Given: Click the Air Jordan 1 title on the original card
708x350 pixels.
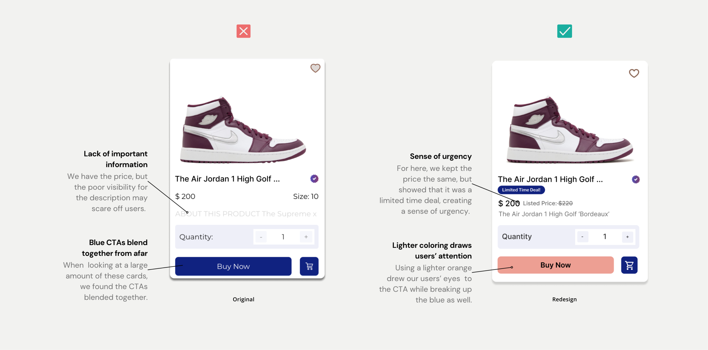Looking at the screenshot, I should click(228, 179).
